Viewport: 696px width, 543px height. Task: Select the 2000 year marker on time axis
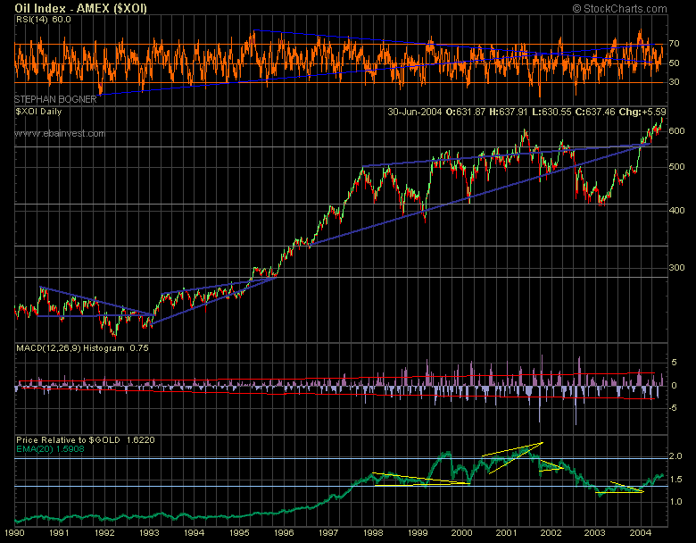[461, 532]
